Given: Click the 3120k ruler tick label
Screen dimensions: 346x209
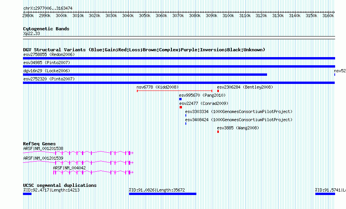Looking at the screenshot, I should click(262, 16).
